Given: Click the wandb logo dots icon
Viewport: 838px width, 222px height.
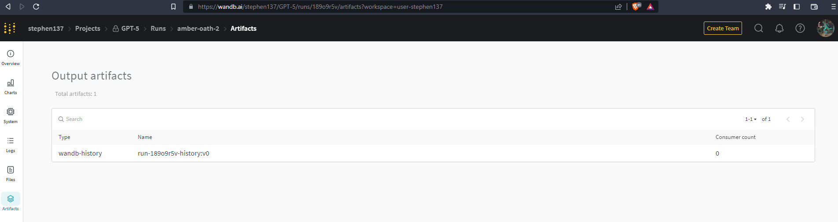Looking at the screenshot, I should point(10,28).
